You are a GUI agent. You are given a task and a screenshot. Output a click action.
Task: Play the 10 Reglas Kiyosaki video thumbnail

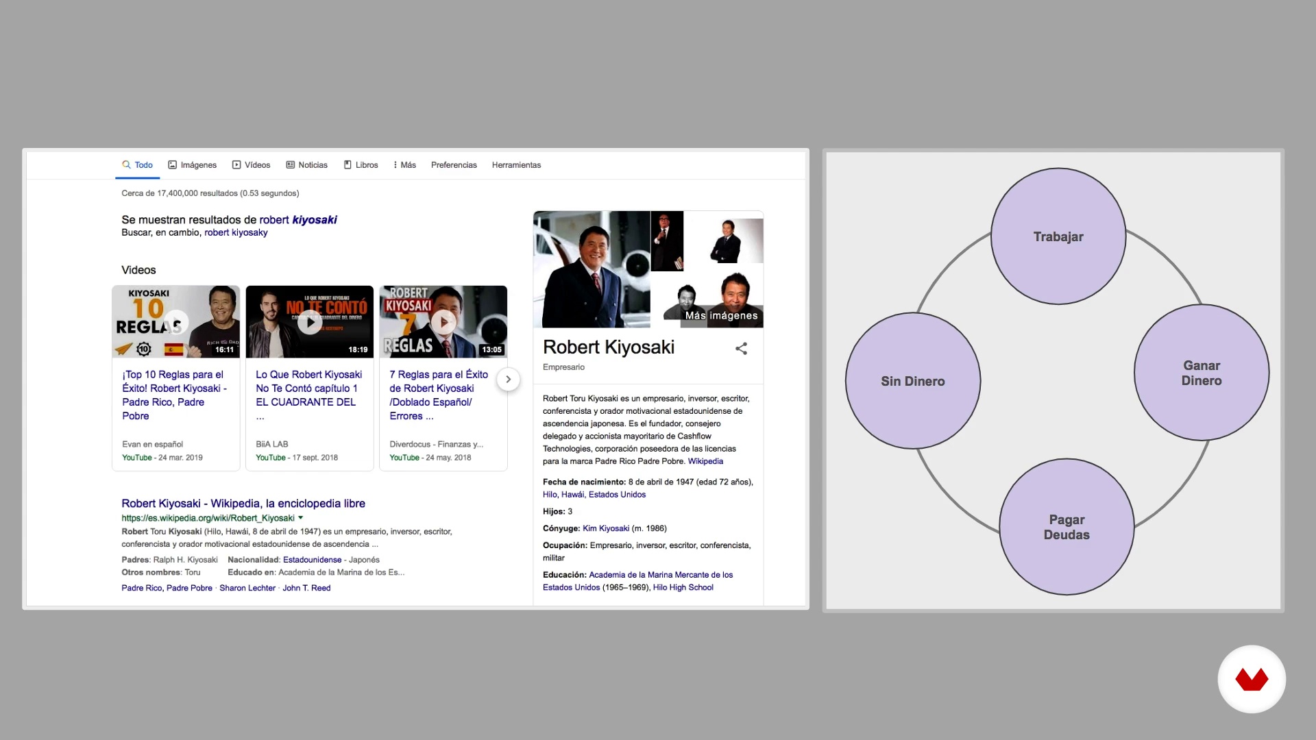176,321
